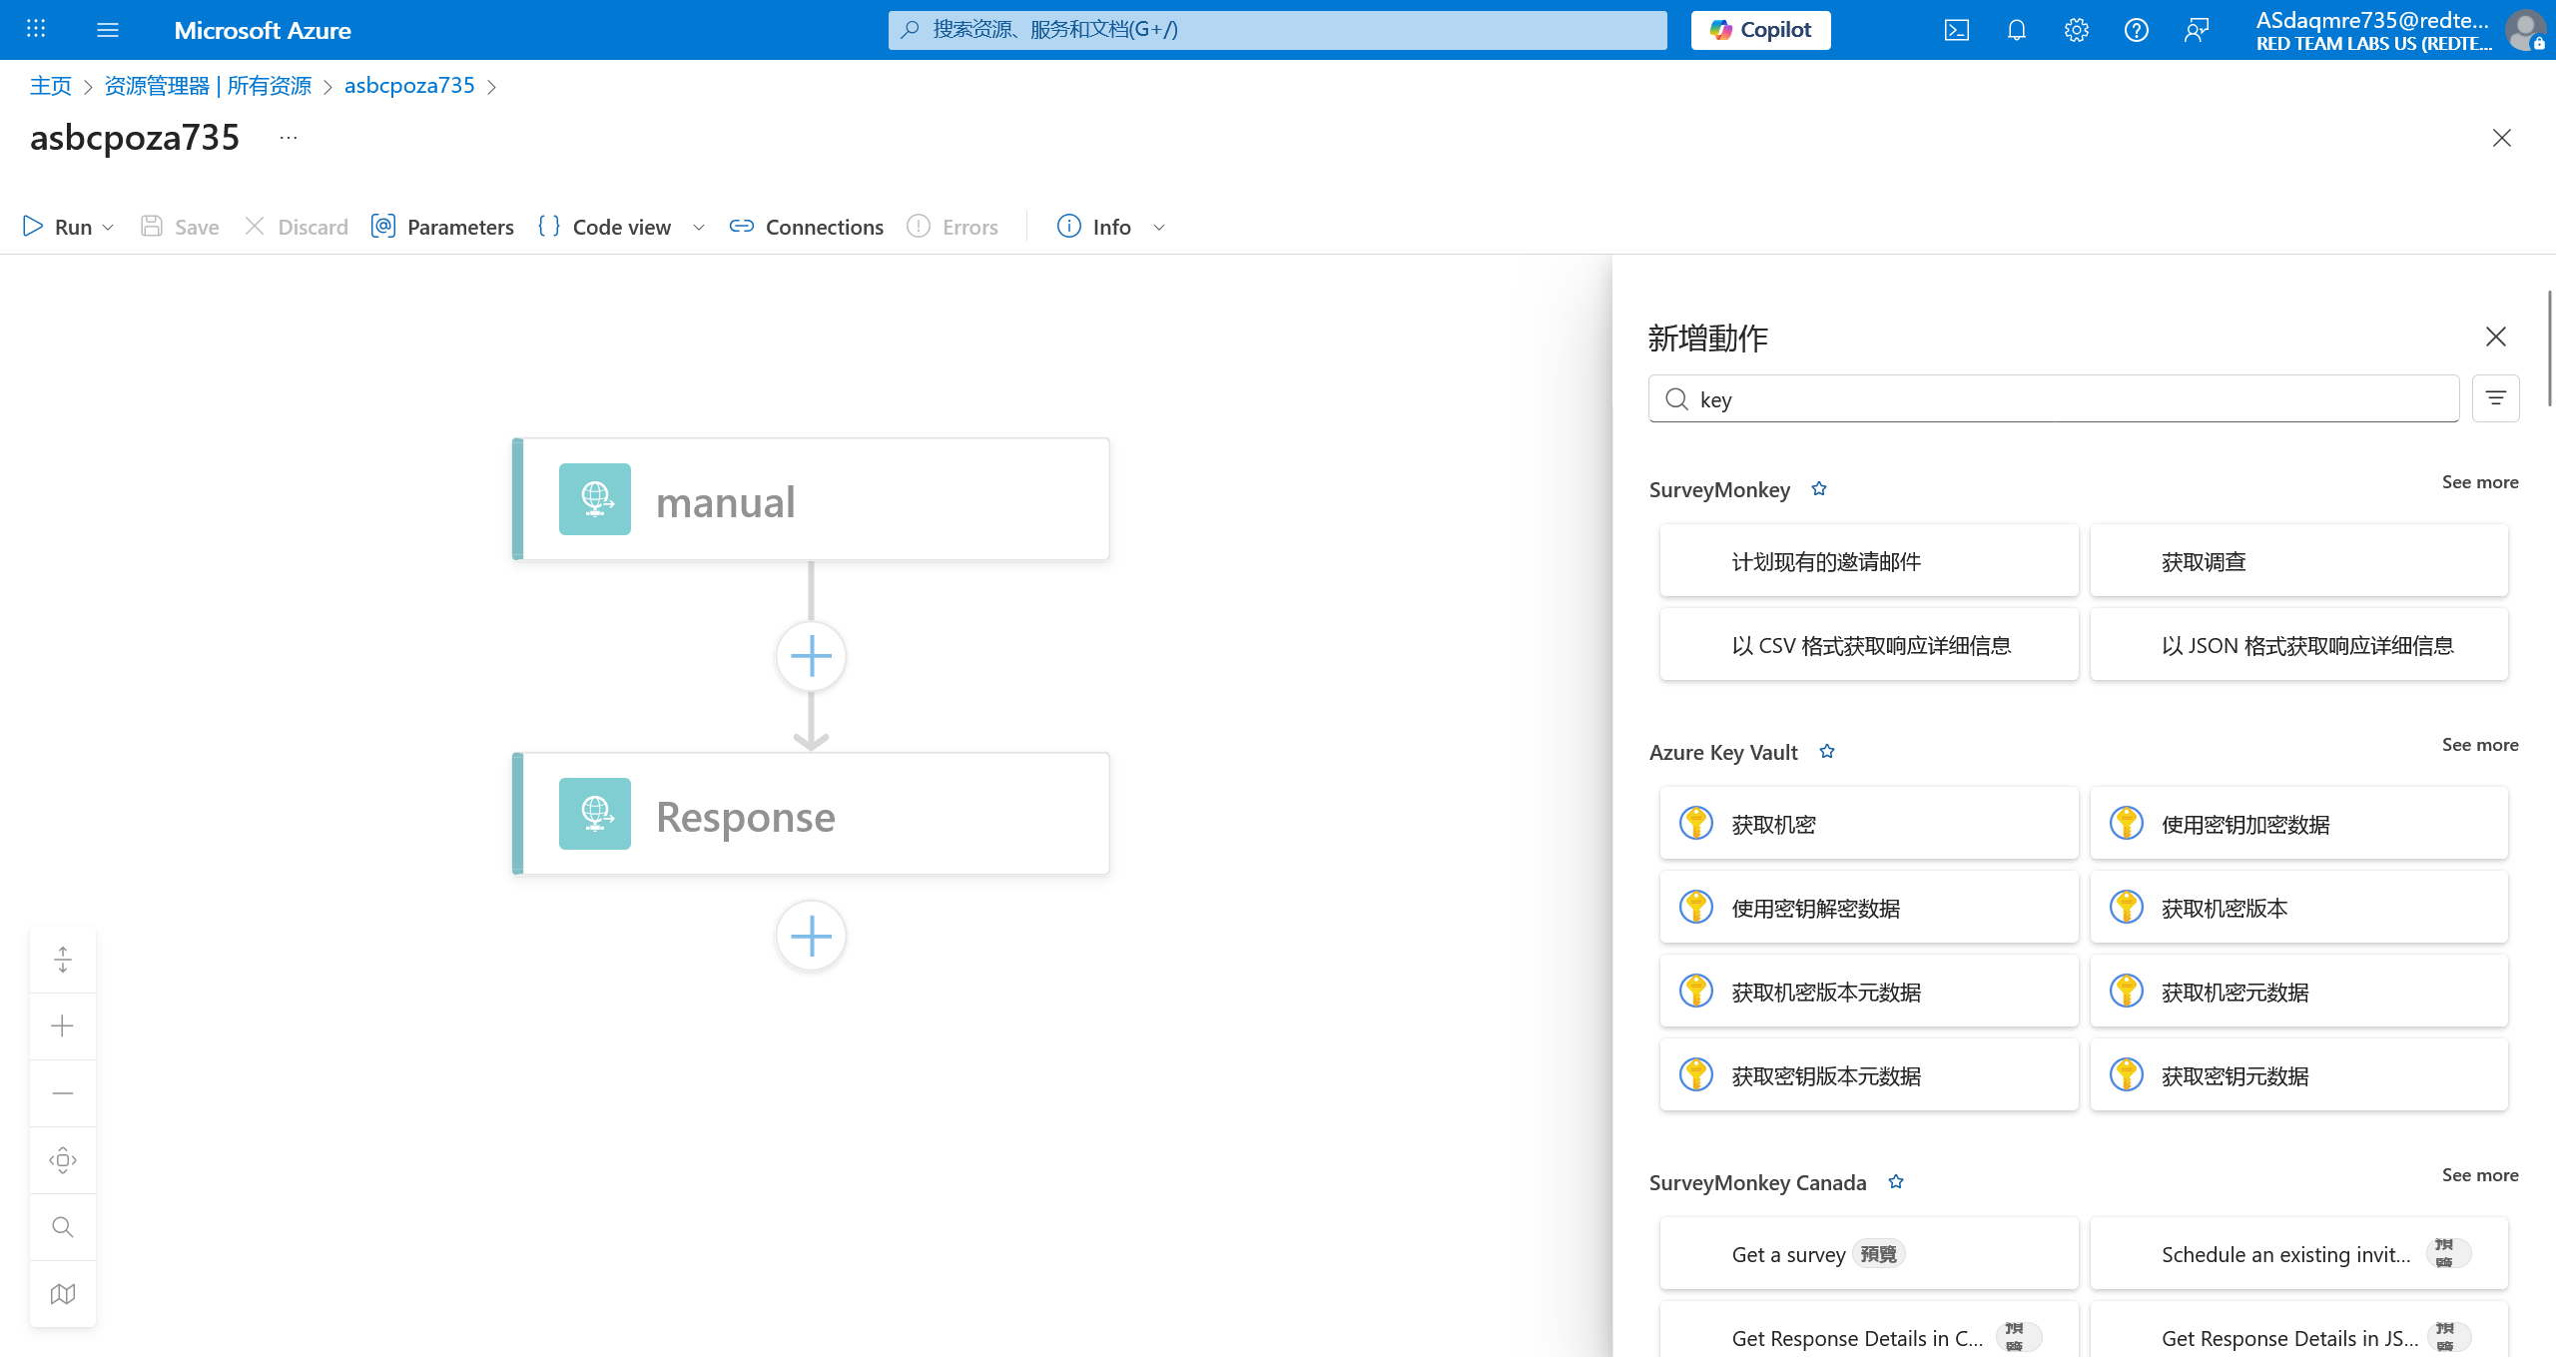The image size is (2556, 1357).
Task: Click the plus button between manual and Response
Action: [811, 656]
